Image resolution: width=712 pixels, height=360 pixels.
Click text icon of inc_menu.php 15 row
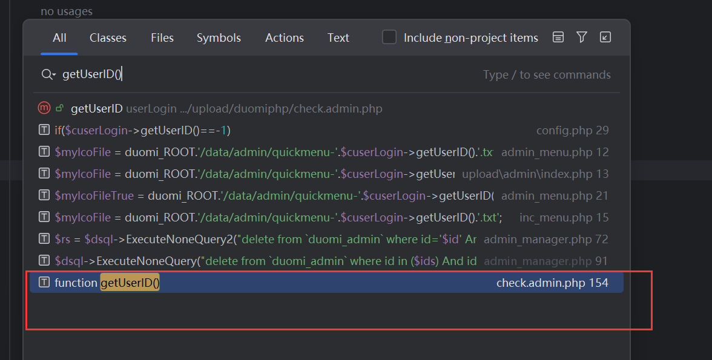pyautogui.click(x=44, y=217)
